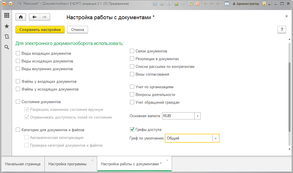Click the printer icon in title bar
This screenshot has width=293, height=173.
(x=162, y=4)
